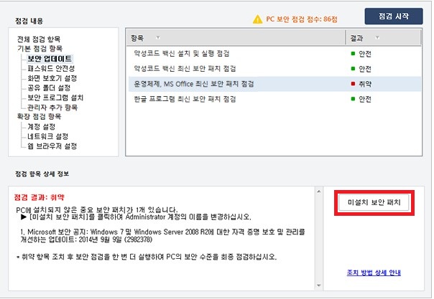Open the 조치 방법 상세 안내 link

point(374,272)
